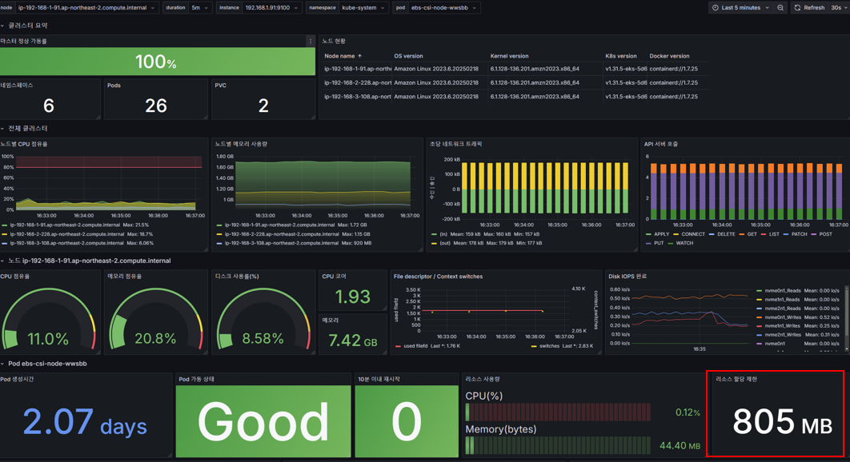Open 리소스 할당 제한 panel title
Image resolution: width=850 pixels, height=462 pixels.
pos(736,379)
